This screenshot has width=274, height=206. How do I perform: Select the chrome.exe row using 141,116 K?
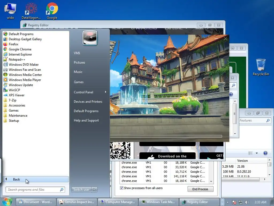pos(164,176)
